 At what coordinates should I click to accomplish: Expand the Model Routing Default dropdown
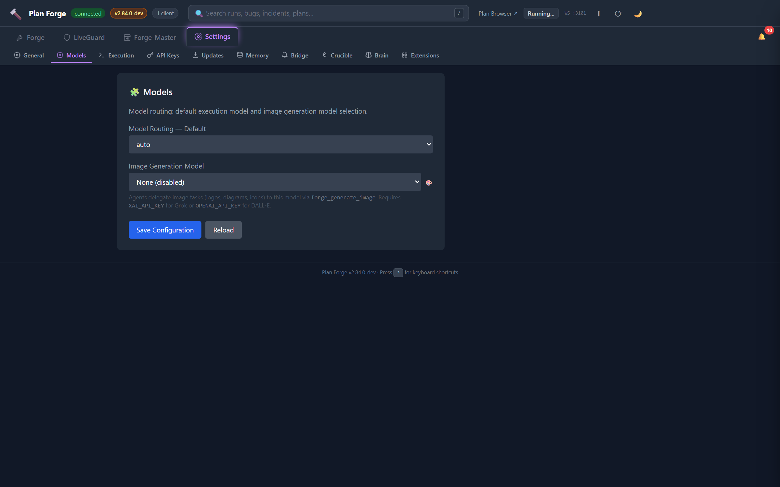coord(281,144)
